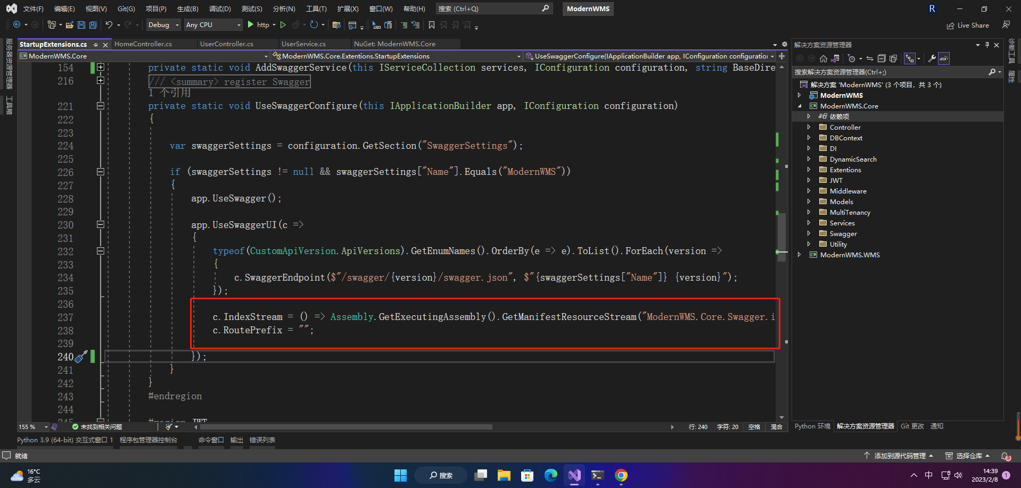Viewport: 1021px width, 488px height.
Task: Open the 文件(F) menu
Action: pyautogui.click(x=33, y=9)
